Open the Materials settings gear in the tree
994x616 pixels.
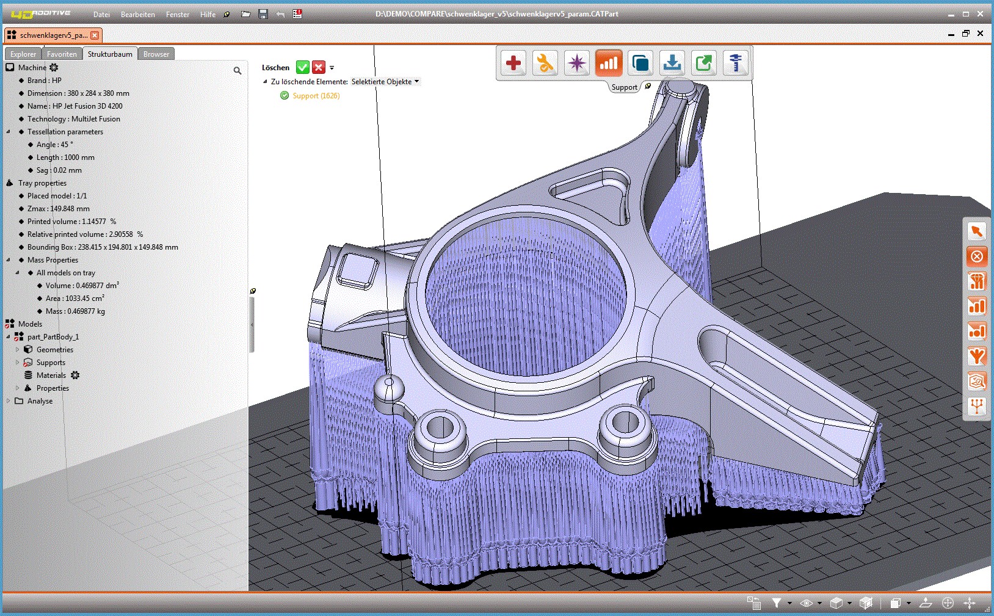[75, 375]
